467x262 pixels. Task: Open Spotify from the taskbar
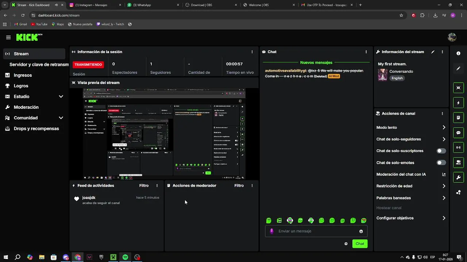[x=125, y=257]
